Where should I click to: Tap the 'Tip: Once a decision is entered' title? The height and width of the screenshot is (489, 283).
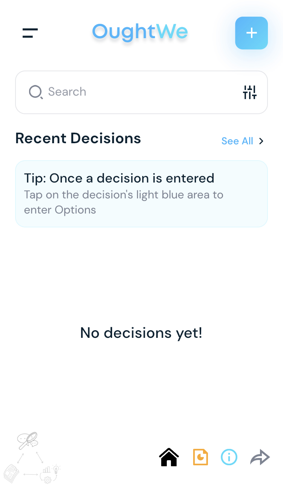119,178
